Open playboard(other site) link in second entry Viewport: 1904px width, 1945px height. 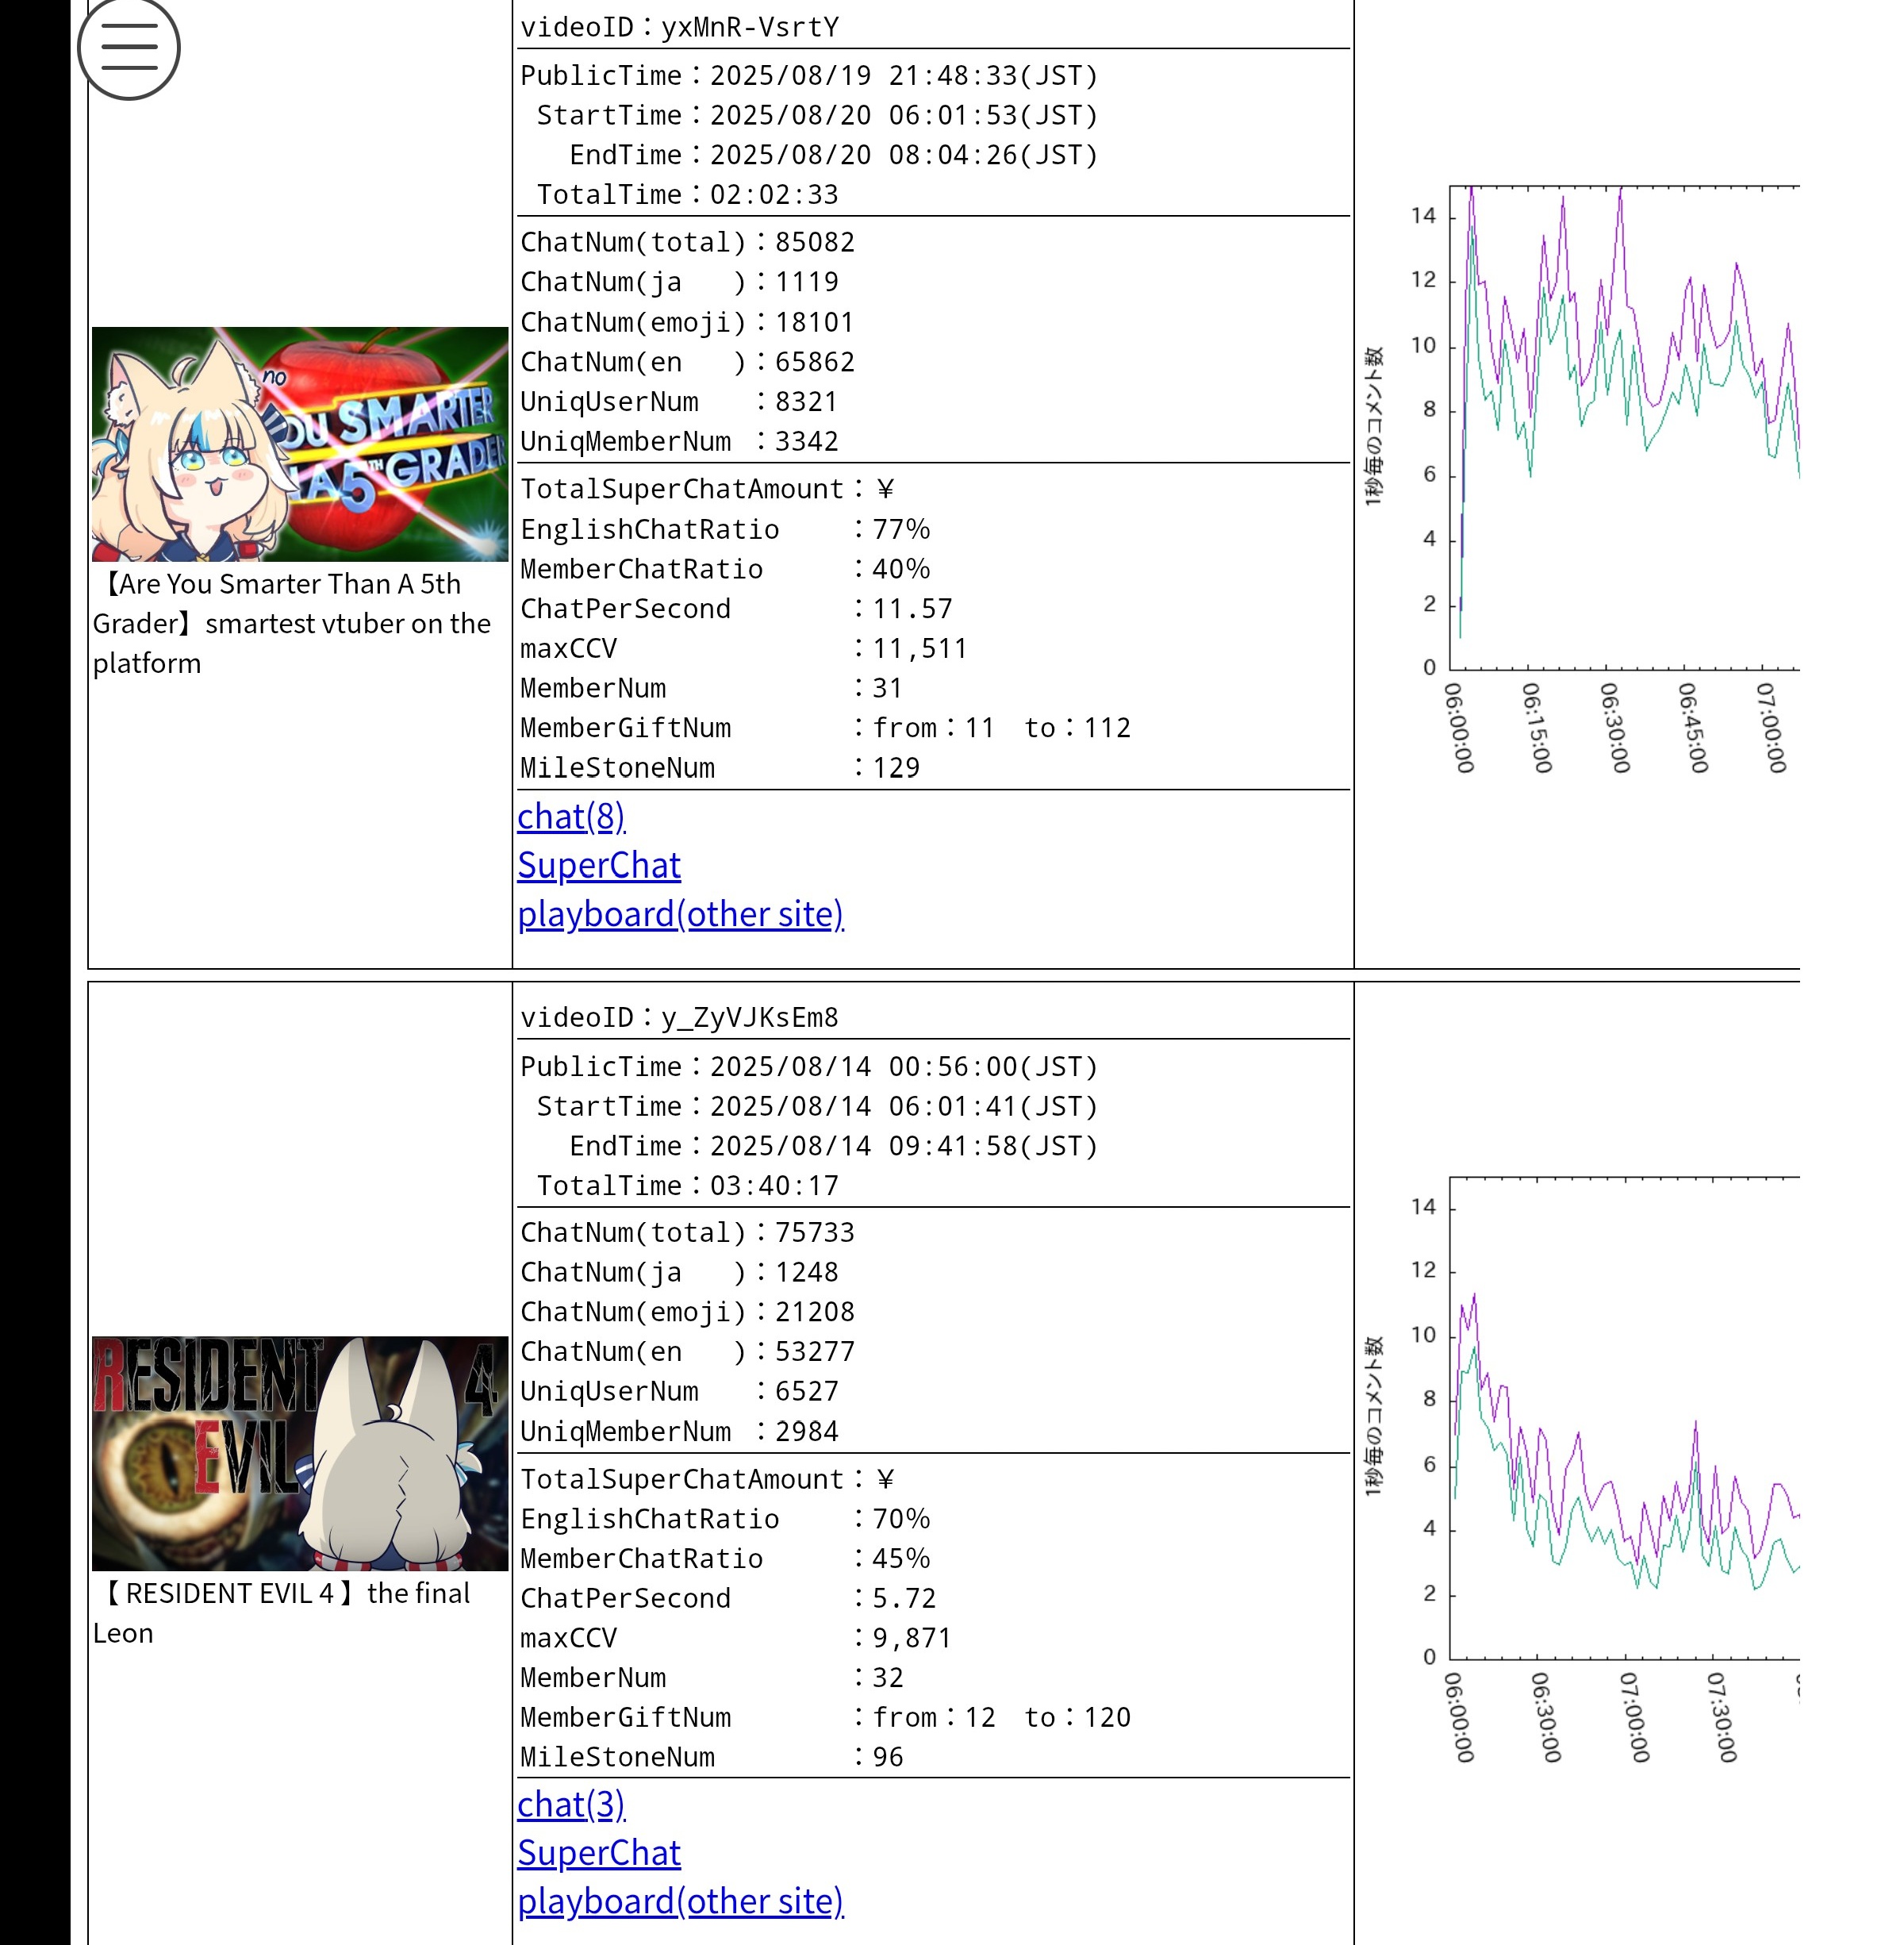click(x=680, y=1902)
